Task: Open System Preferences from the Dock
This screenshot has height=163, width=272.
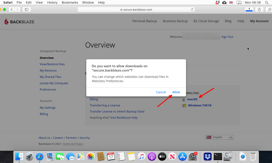Action: (x=193, y=156)
